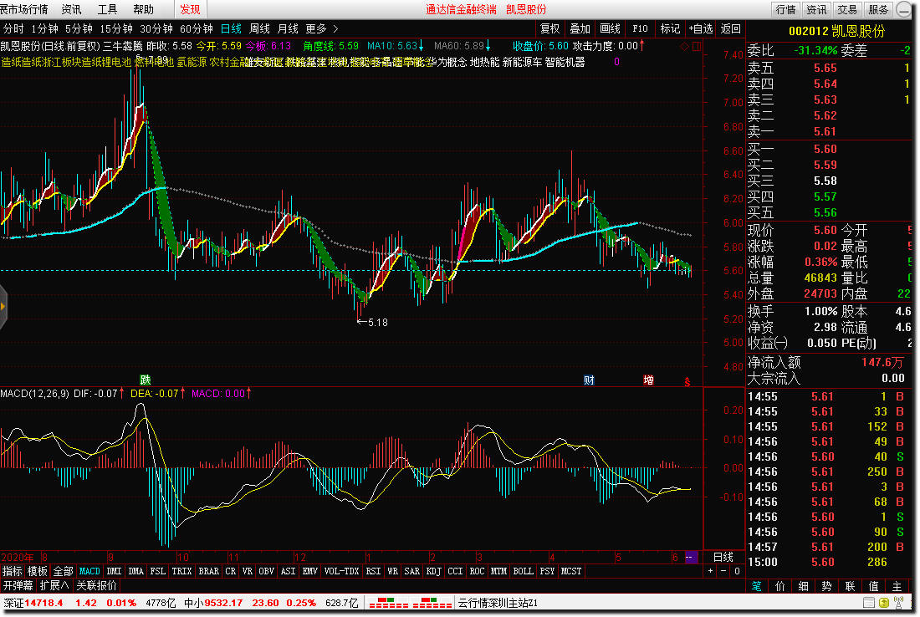Click the 深证 14718.4 index readout
The width and height of the screenshot is (920, 617).
click(33, 602)
